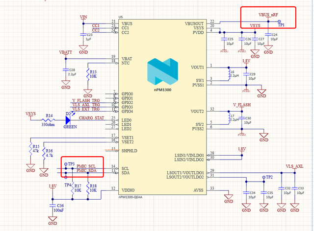
Task: Select inductor L7 near V_FLASH
Action: coord(229,118)
